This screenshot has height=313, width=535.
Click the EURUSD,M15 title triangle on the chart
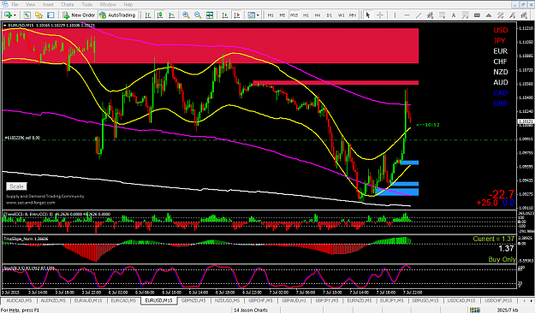tap(5, 26)
